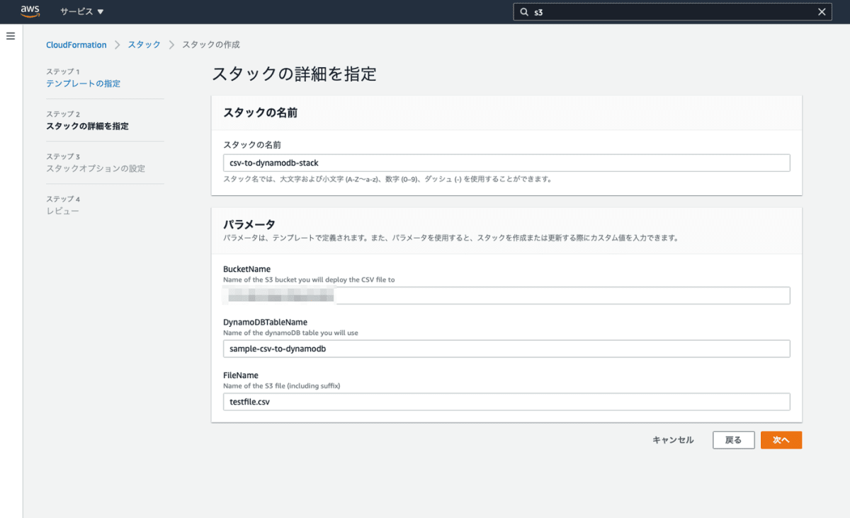
Task: Toggle the hamburger side navigation menu
Action: pos(11,35)
